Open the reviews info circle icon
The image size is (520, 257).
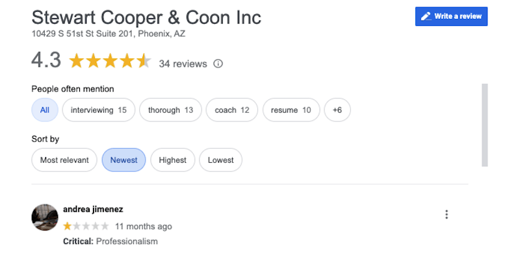tap(218, 64)
